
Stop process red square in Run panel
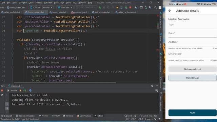tap(2, 90)
